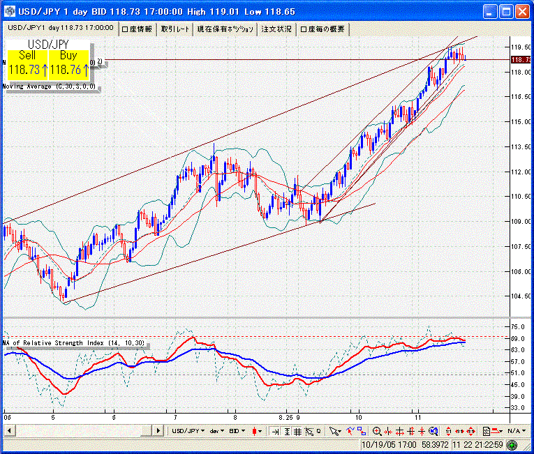Image resolution: width=534 pixels, height=454 pixels.
Task: Click the USD/JPY heading above Sell/Buy
Action: [x=48, y=44]
